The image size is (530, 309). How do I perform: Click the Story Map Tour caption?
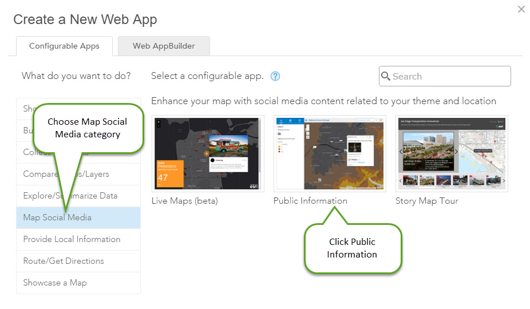click(426, 201)
